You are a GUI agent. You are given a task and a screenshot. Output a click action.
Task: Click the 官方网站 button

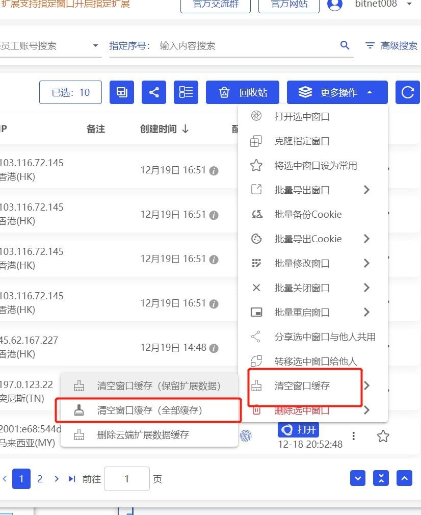[289, 5]
